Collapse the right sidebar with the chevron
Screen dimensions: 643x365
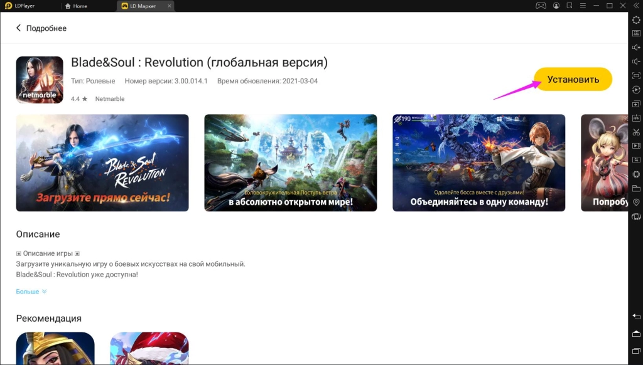point(636,6)
